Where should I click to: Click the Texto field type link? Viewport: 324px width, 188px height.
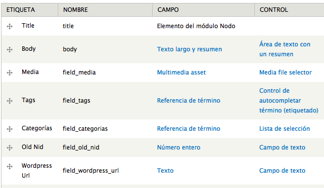[x=165, y=171]
